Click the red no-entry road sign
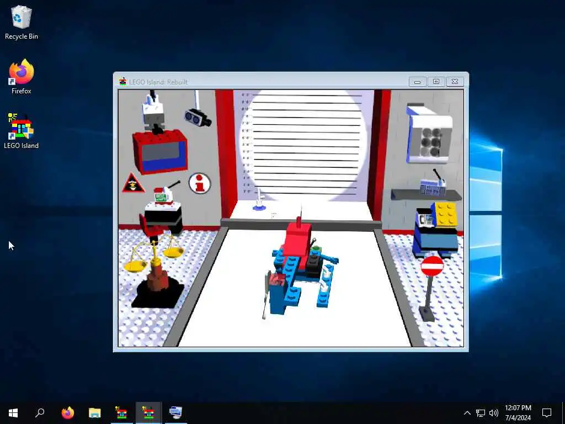 point(432,267)
